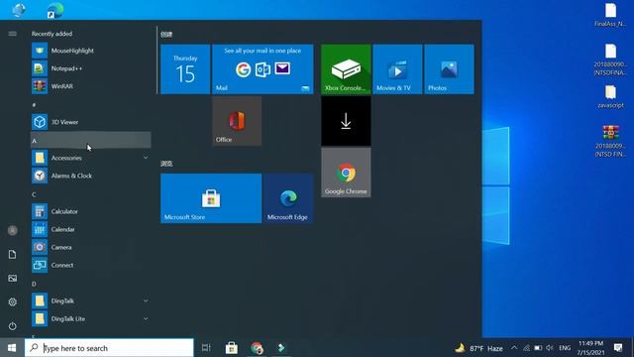Image resolution: width=634 pixels, height=357 pixels.
Task: Click the Recently added heading
Action: tap(52, 34)
